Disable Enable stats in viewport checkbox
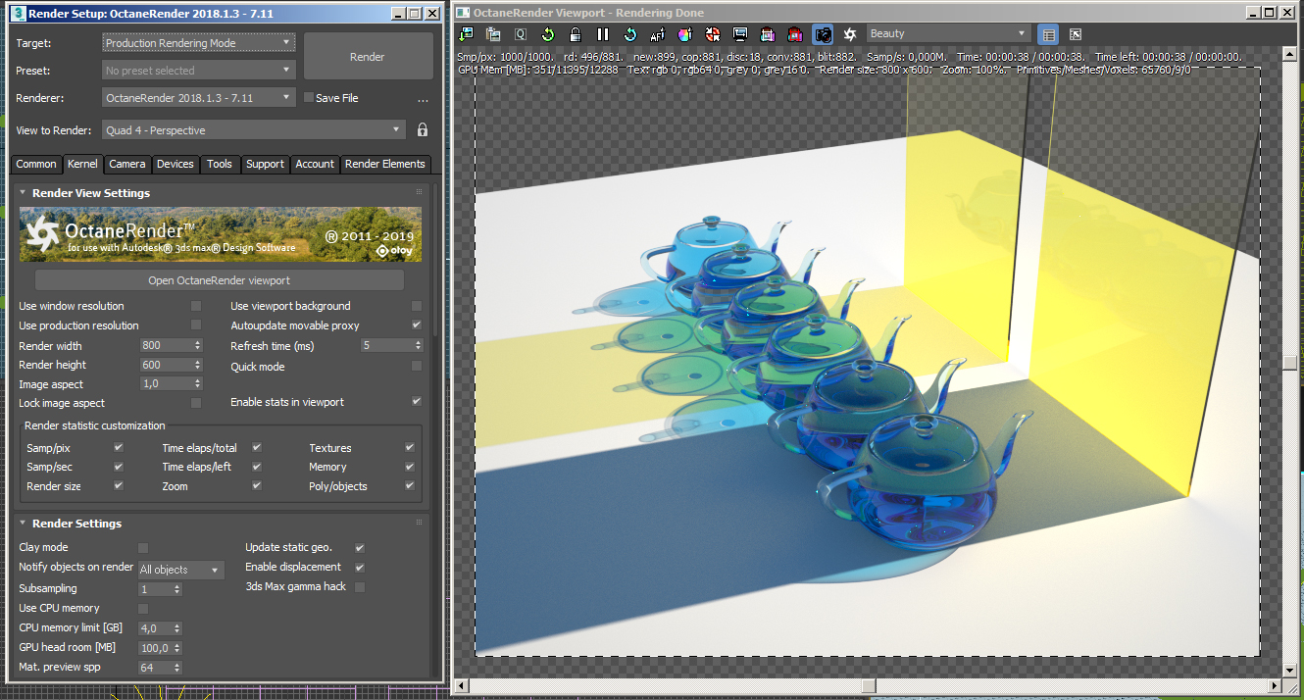The image size is (1304, 700). click(417, 402)
